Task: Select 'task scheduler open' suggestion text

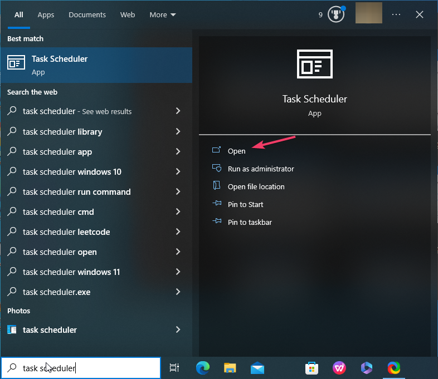Action: (60, 252)
